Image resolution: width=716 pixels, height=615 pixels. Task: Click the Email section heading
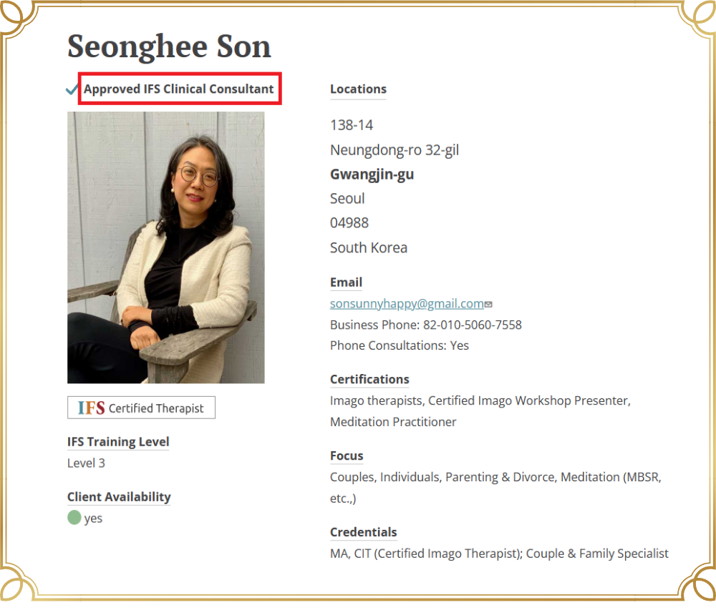(346, 282)
